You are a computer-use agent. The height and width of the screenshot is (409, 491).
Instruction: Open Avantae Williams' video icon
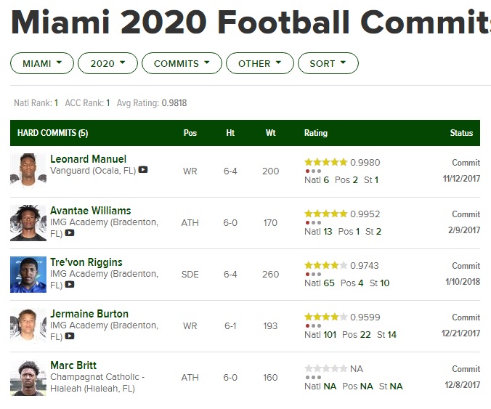click(x=70, y=233)
